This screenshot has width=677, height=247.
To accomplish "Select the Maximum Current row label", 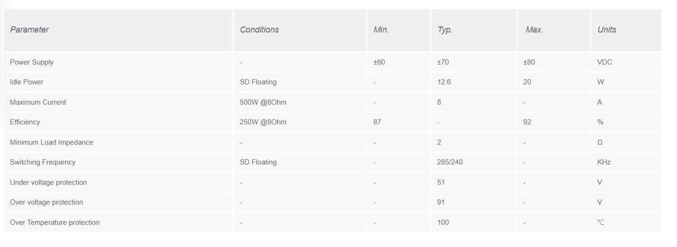I will 38,102.
